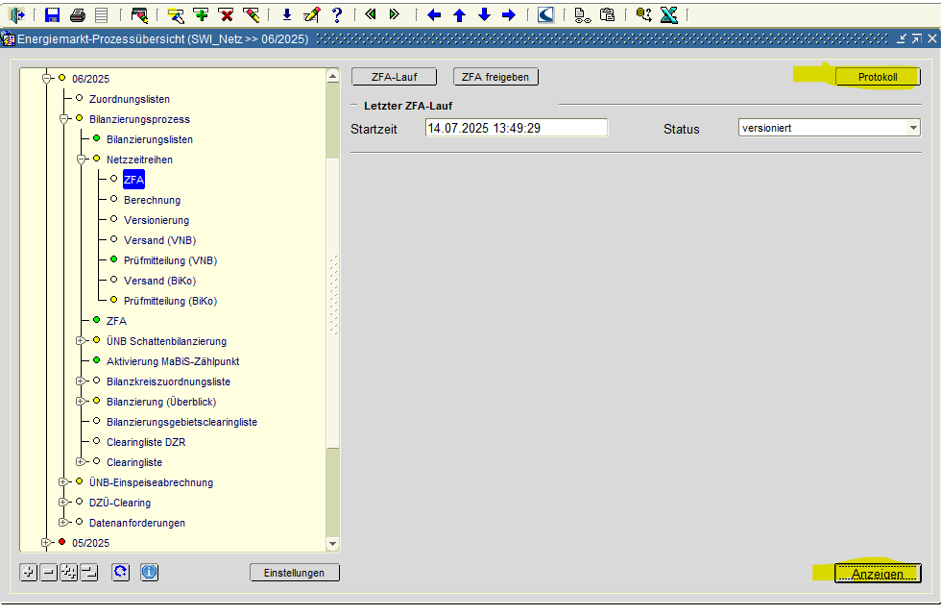Click the Protokoll button

tap(877, 77)
